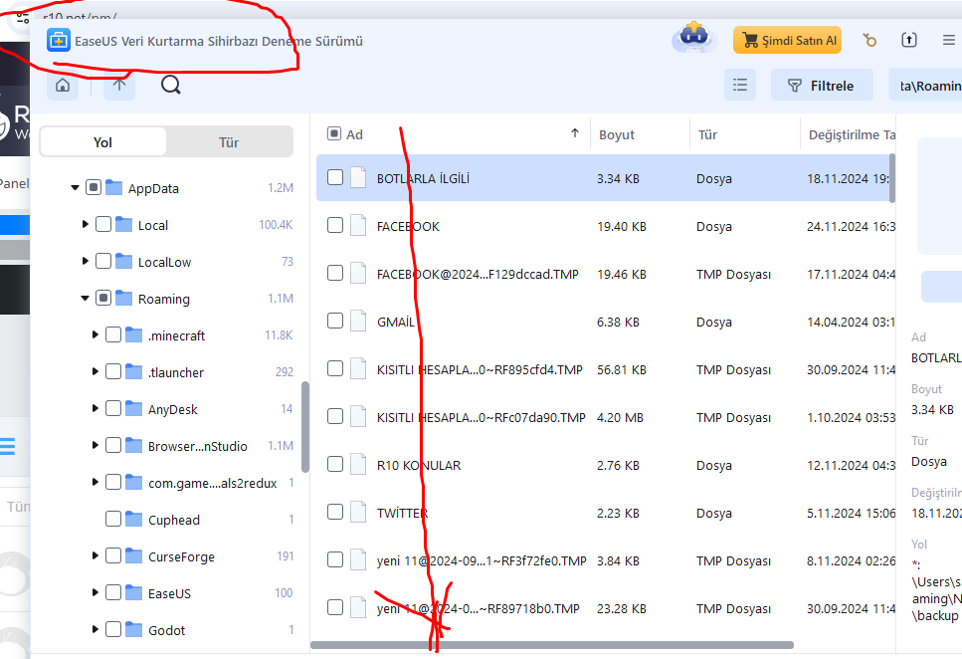Click the file icon of R10 KONULAR
The height and width of the screenshot is (659, 962).
tap(358, 464)
